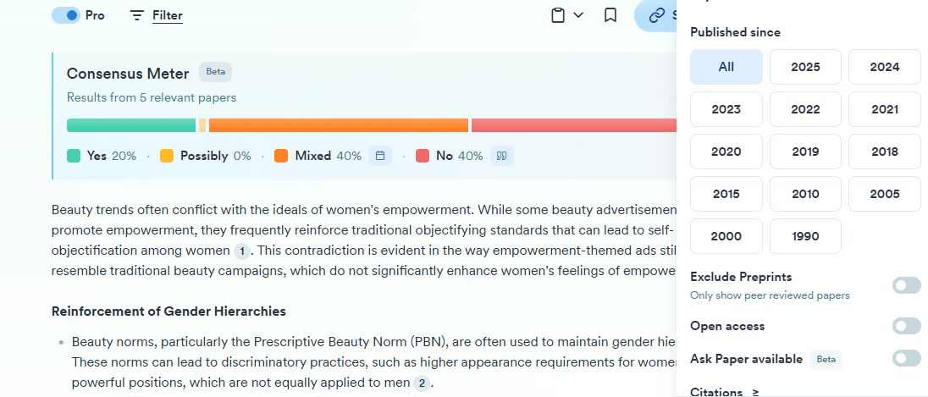The image size is (928, 397).
Task: Expand the clipboard dropdown chevron
Action: [578, 15]
